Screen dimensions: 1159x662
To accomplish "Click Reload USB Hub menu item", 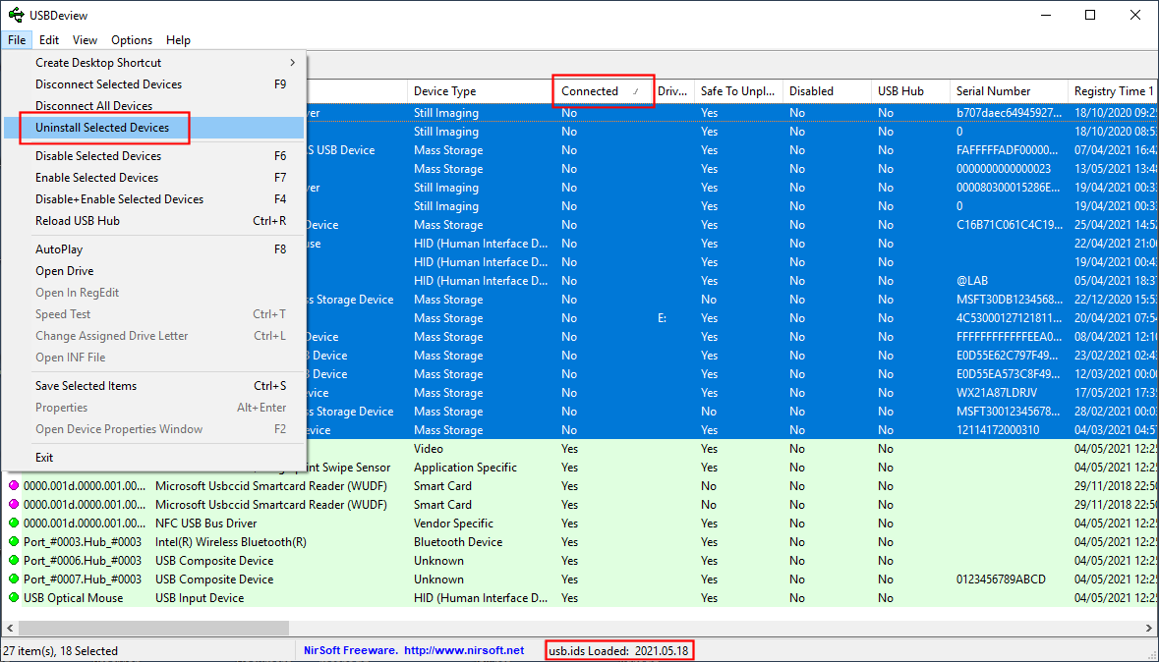I will (78, 221).
